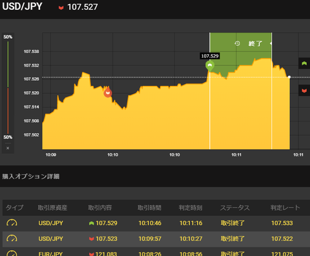Click expiry time 10:10:27
Image resolution: width=310 pixels, height=256 pixels.
pos(191,239)
